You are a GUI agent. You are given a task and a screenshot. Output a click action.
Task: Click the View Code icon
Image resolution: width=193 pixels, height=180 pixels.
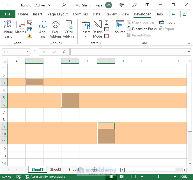[x=107, y=29]
